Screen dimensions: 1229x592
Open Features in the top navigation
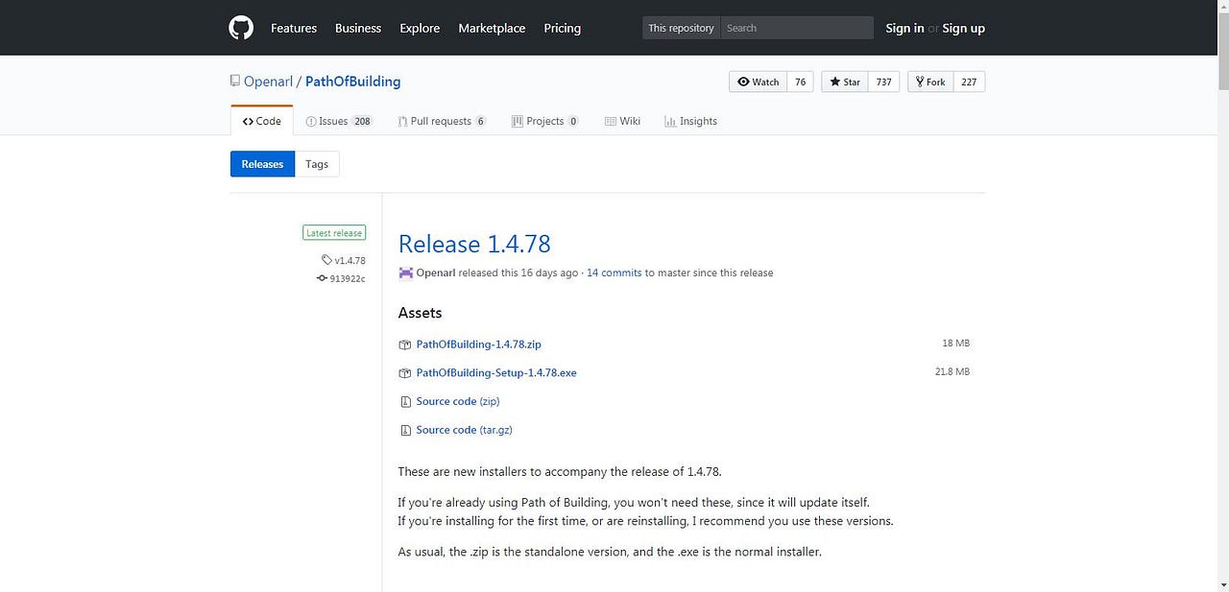[294, 28]
